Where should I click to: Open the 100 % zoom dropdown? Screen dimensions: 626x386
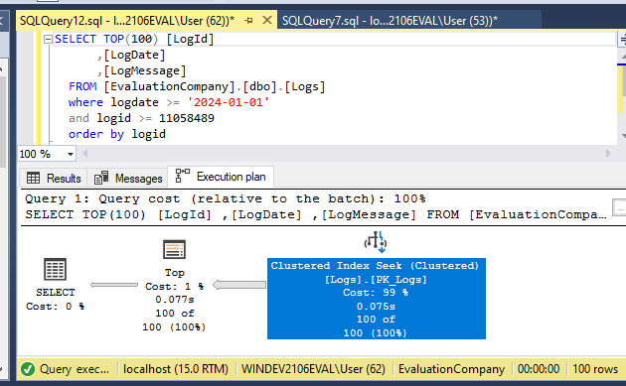click(71, 154)
